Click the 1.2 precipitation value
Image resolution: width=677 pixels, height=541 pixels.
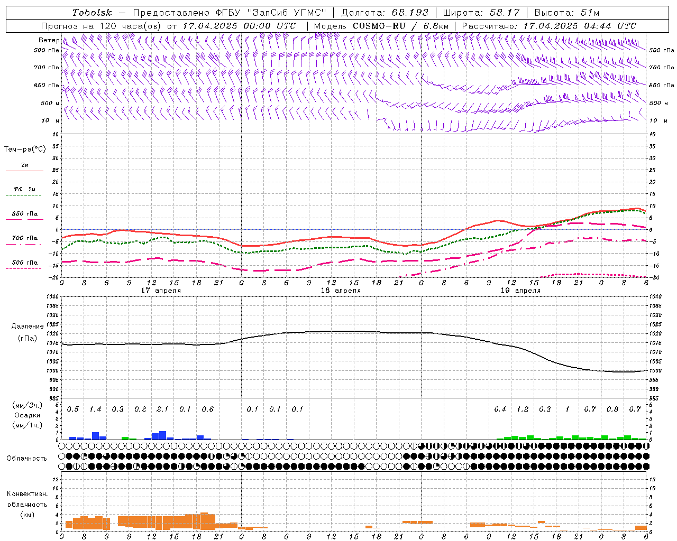[523, 409]
